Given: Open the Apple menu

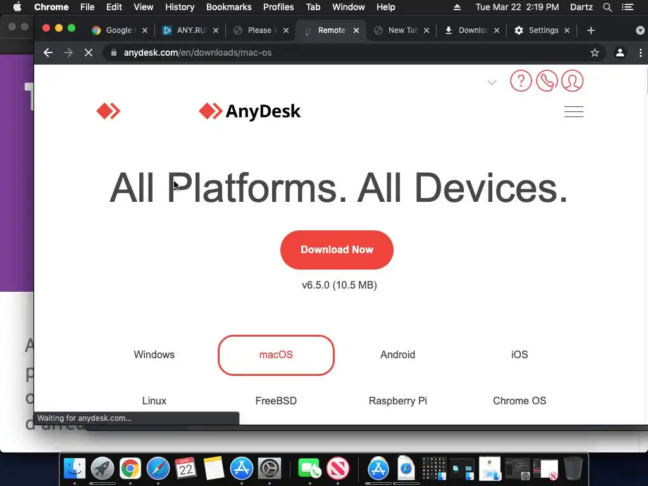Looking at the screenshot, I should pyautogui.click(x=17, y=7).
